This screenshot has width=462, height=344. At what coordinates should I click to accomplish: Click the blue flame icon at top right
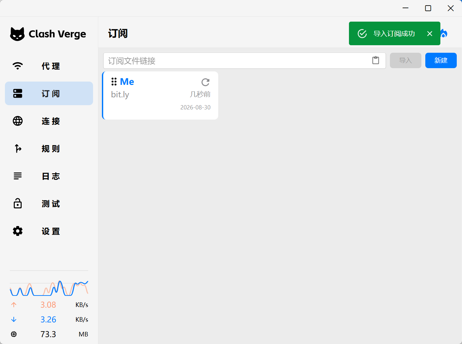coord(444,33)
